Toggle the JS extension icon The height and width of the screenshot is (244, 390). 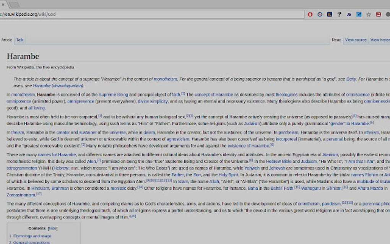[349, 15]
